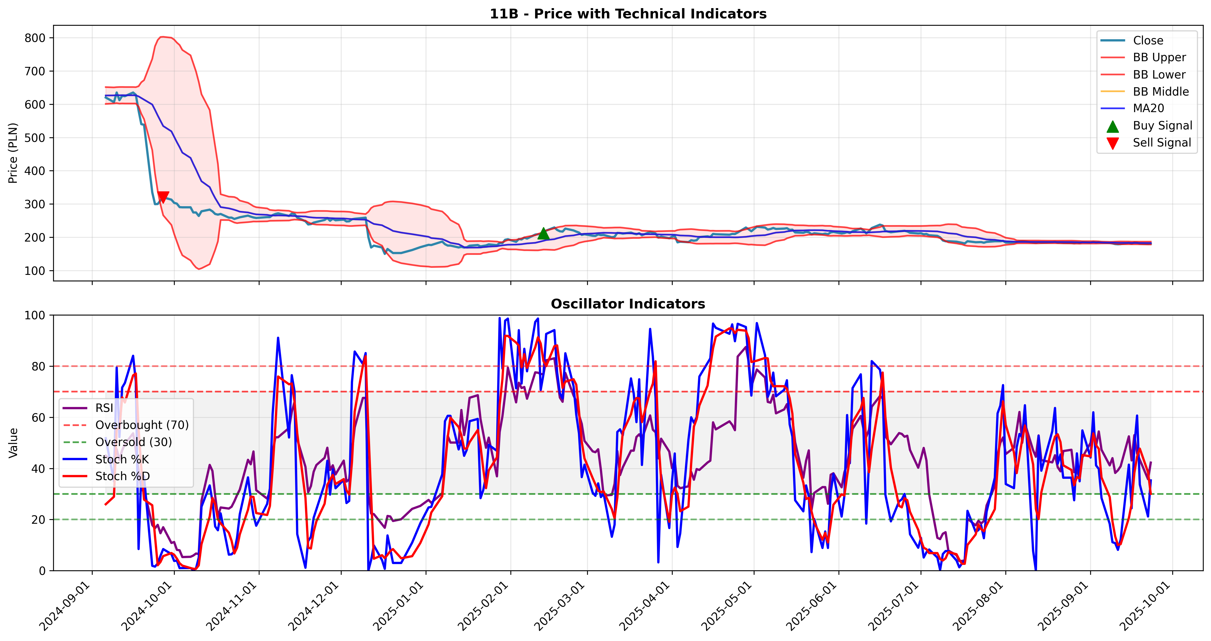Click the 100 tick on the oscillator axis
Image resolution: width=1211 pixels, height=641 pixels.
click(x=35, y=315)
